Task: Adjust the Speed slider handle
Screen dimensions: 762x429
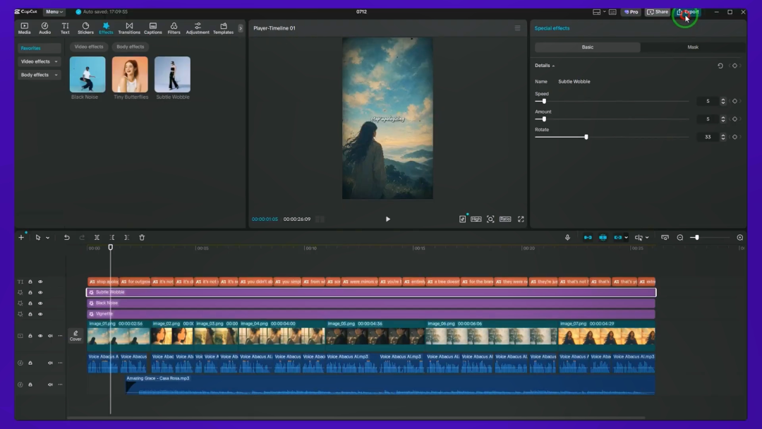Action: (x=544, y=101)
